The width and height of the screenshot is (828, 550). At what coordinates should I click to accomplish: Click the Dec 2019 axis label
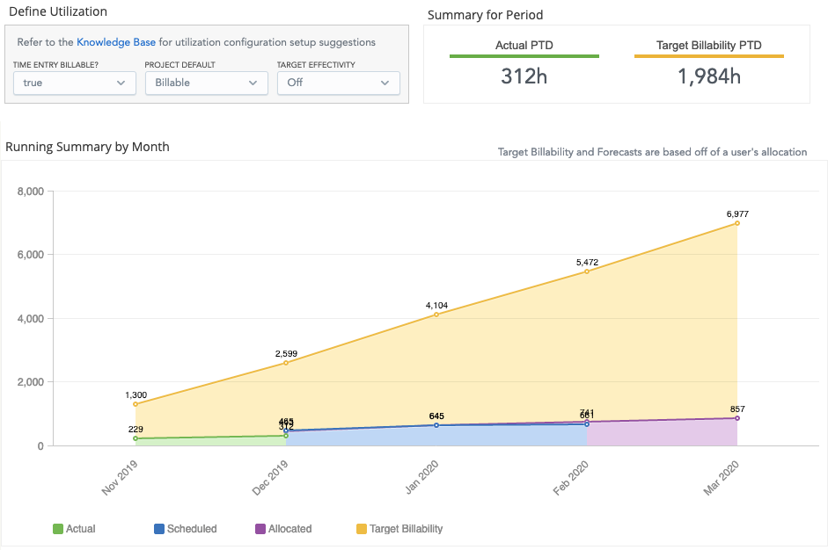pyautogui.click(x=270, y=477)
